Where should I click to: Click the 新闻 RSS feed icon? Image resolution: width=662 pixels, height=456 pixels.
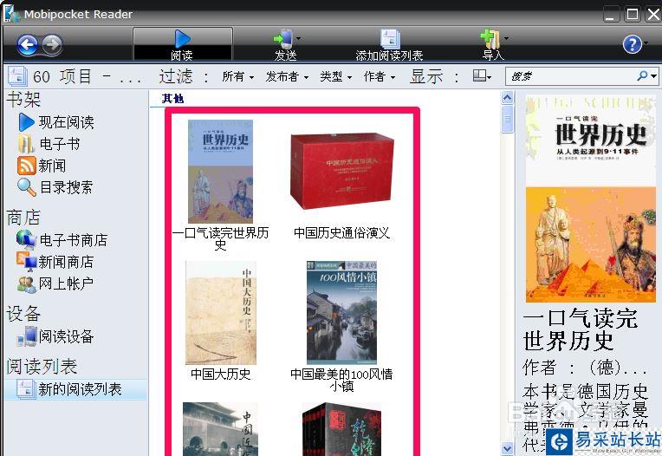pos(26,166)
